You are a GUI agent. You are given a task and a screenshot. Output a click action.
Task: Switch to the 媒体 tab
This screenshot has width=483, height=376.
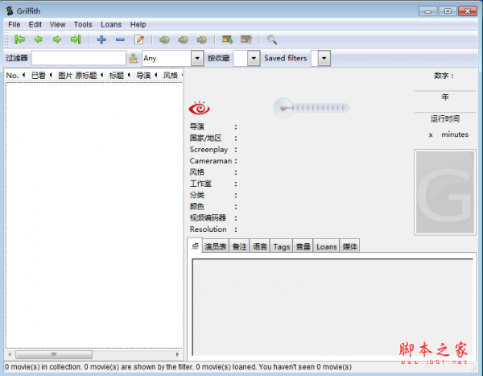[x=349, y=246]
